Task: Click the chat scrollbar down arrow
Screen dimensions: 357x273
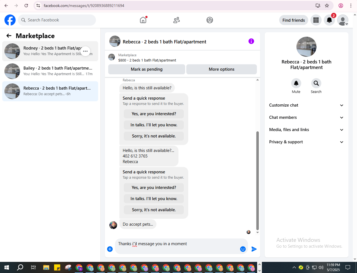Action: (257, 232)
